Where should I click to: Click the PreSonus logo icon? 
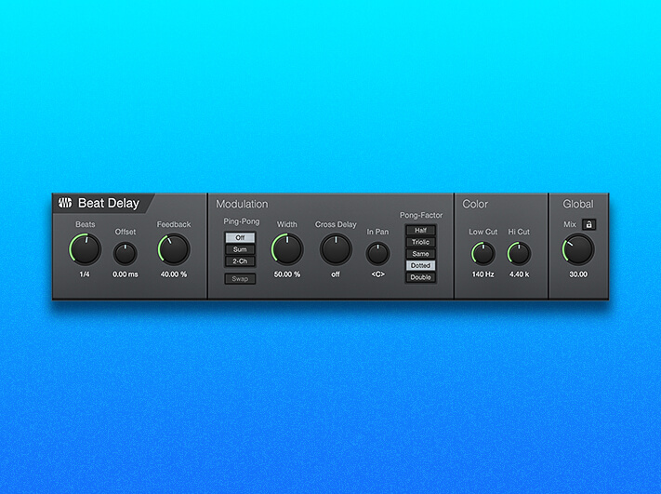[x=66, y=204]
